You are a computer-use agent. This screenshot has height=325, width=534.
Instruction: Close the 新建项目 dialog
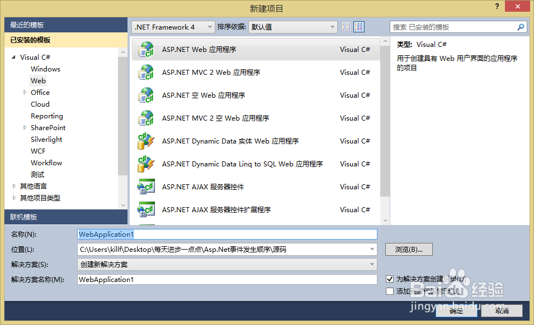517,7
